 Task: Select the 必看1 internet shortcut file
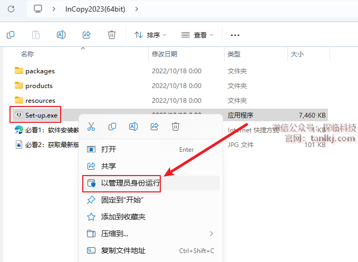(x=52, y=130)
